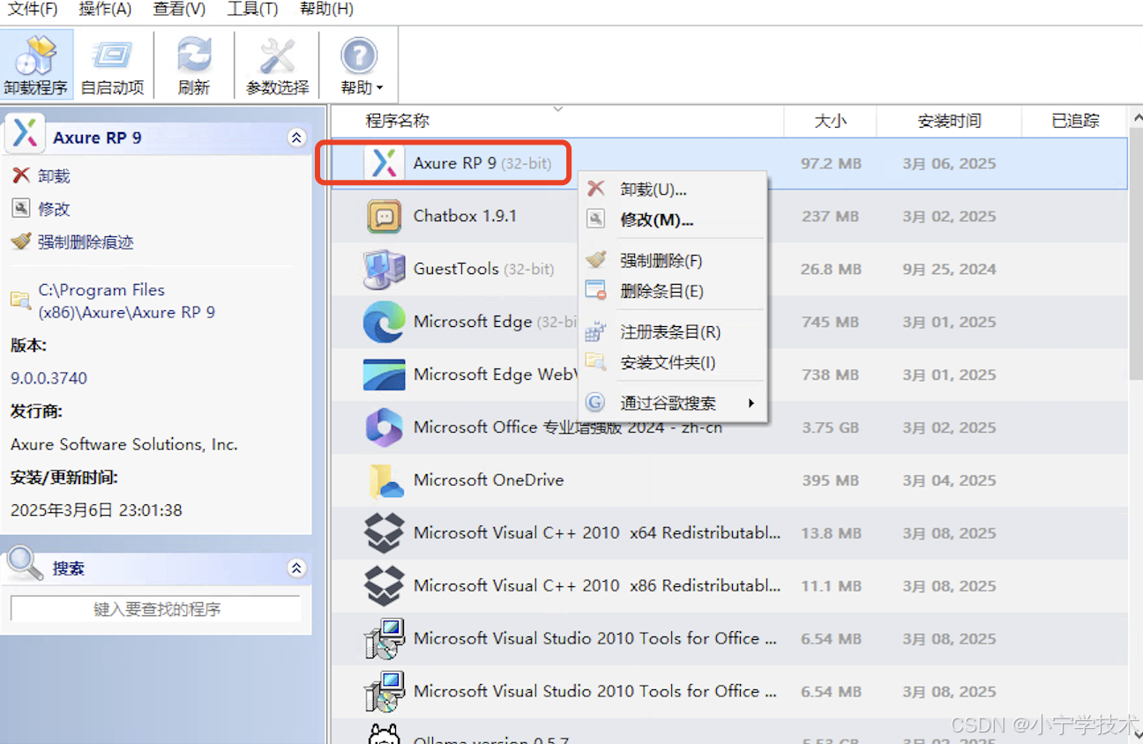Expand 通过谷歌搜索 submenu
This screenshot has width=1143, height=744.
pos(672,403)
